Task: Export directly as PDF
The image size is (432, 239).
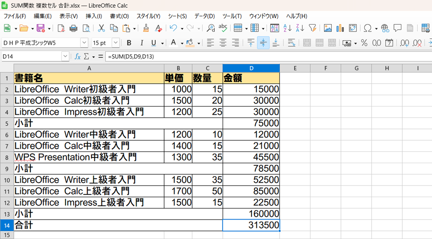Action: tap(61, 28)
